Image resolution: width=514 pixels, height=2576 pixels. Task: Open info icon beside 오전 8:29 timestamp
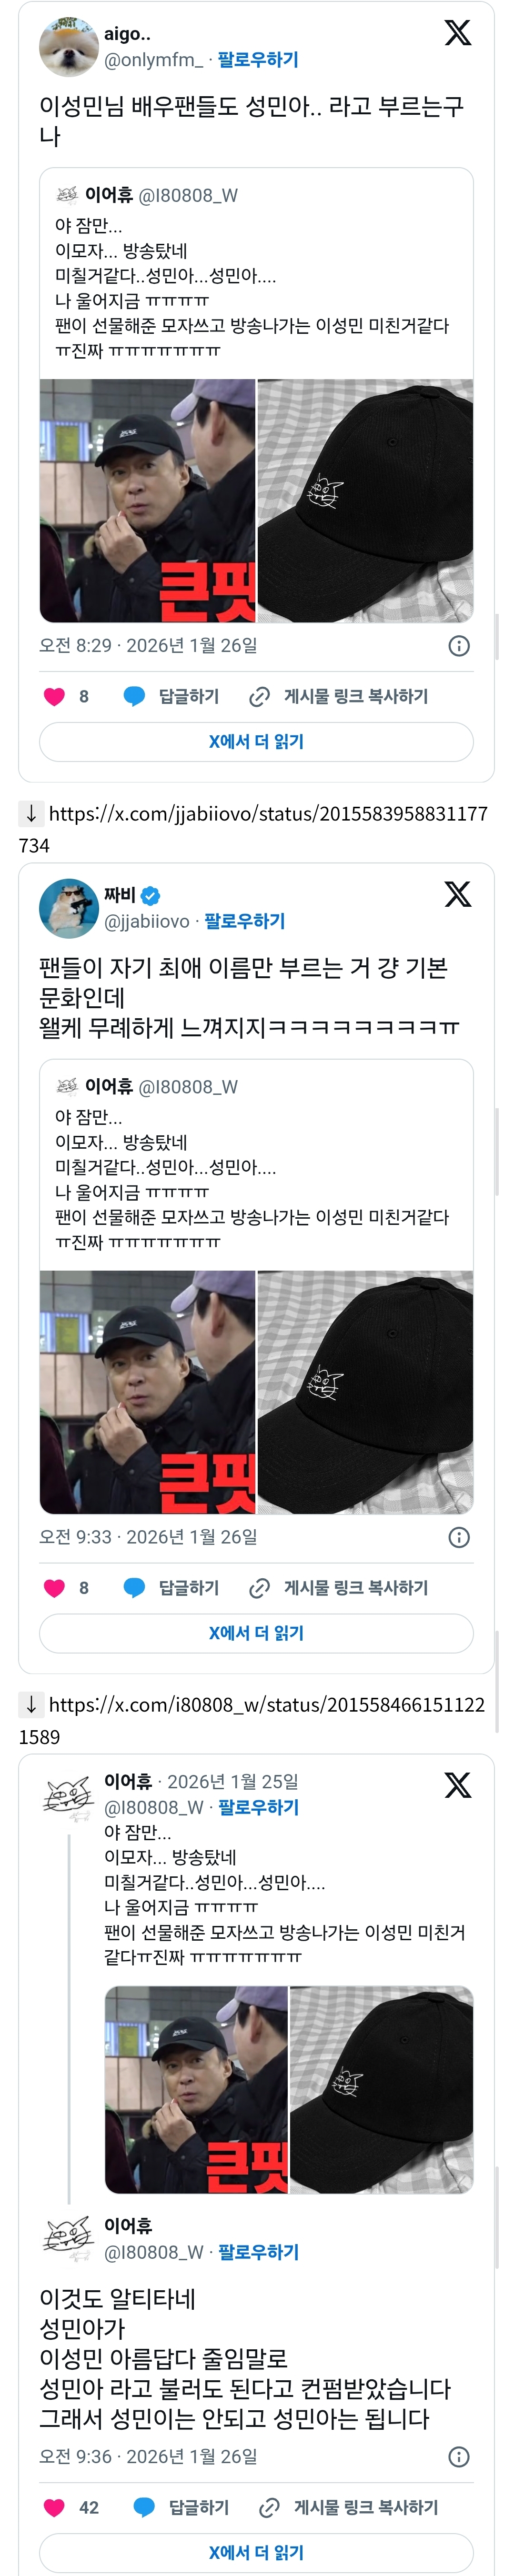[459, 646]
